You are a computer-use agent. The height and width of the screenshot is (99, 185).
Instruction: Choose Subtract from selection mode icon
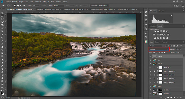[21, 6]
